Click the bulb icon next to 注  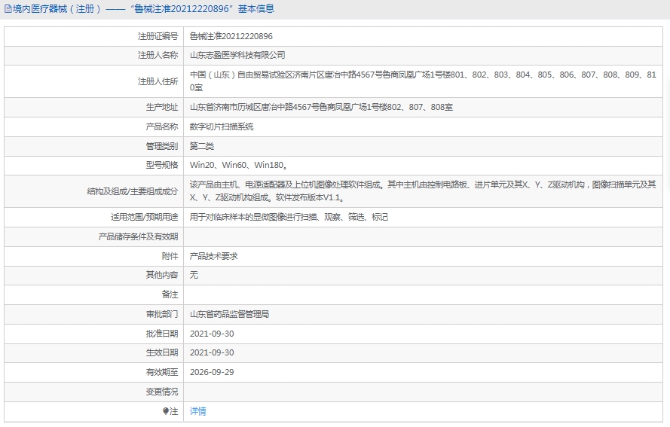pyautogui.click(x=165, y=411)
